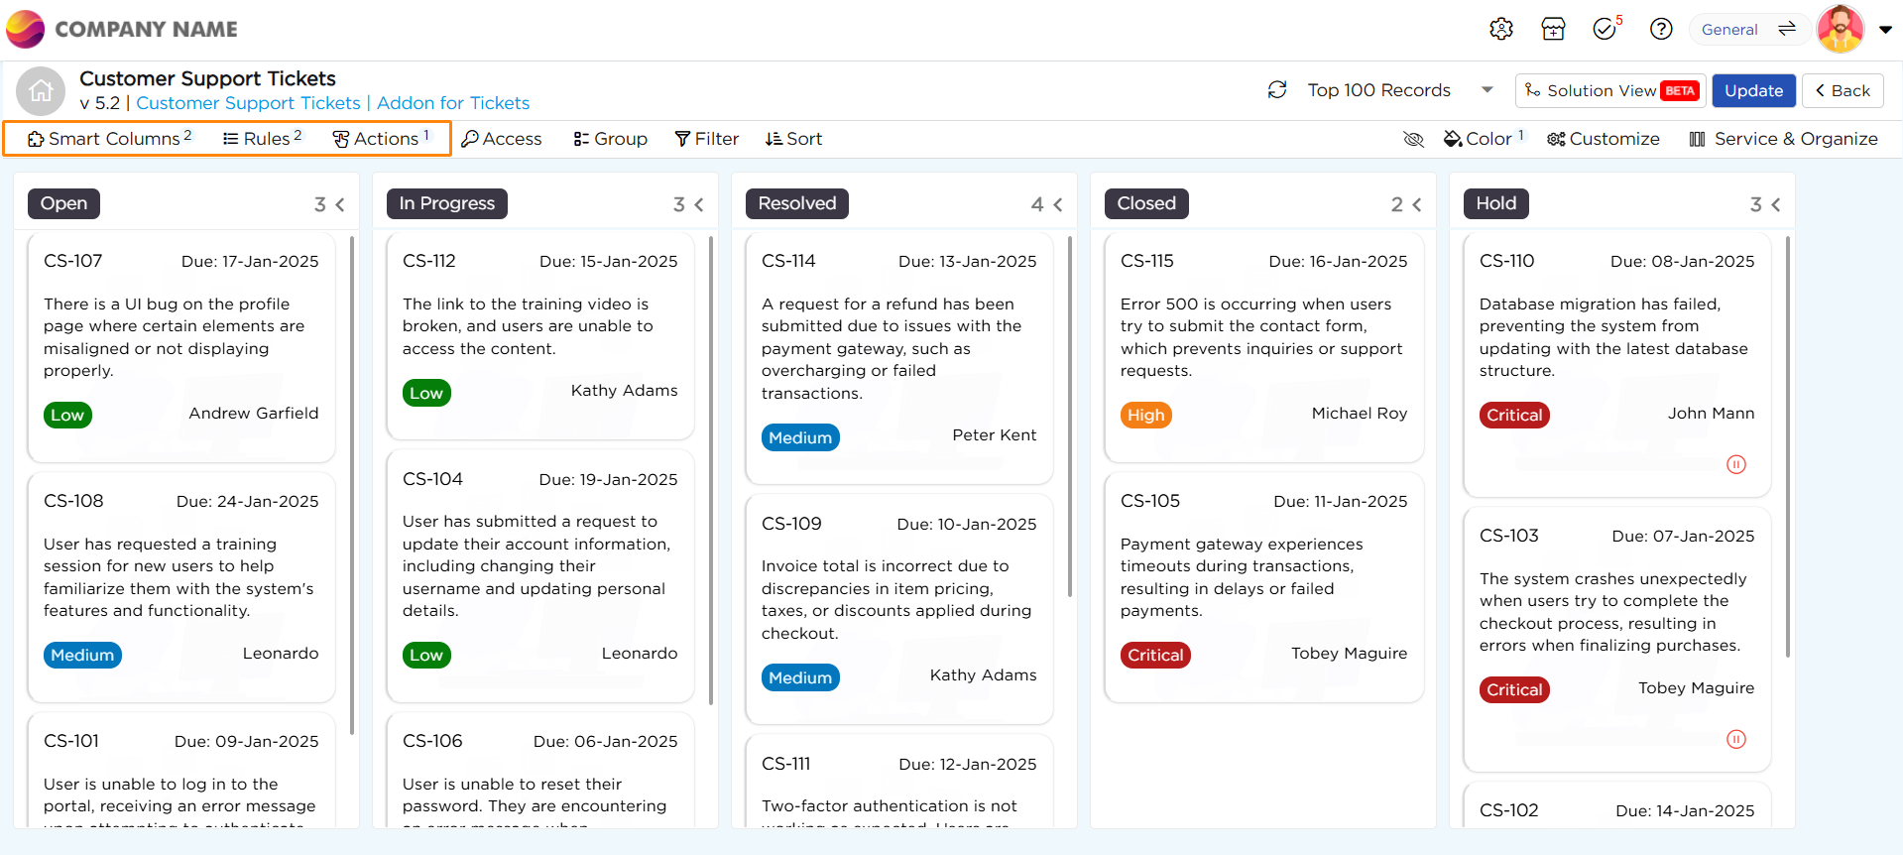The width and height of the screenshot is (1903, 855).
Task: Open the Smart Columns menu
Action: tap(109, 139)
